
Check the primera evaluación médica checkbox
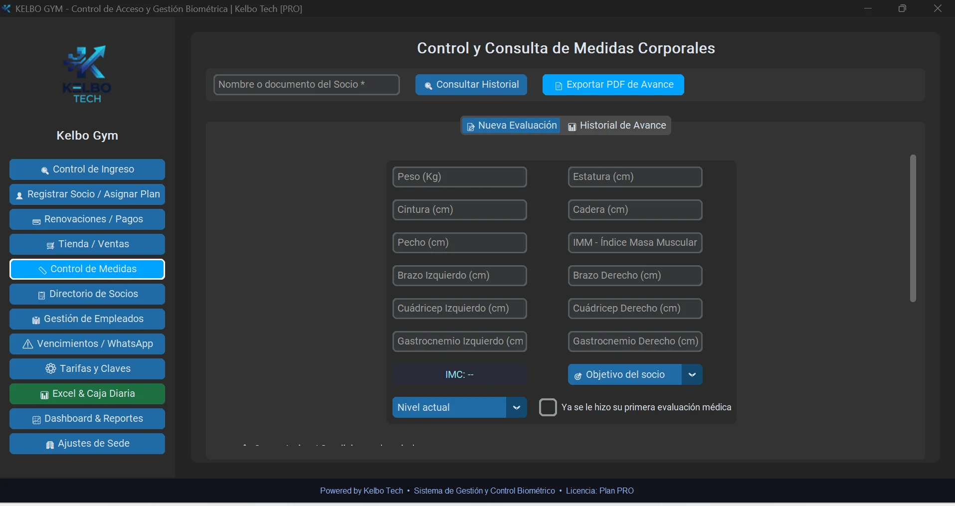pyautogui.click(x=548, y=407)
